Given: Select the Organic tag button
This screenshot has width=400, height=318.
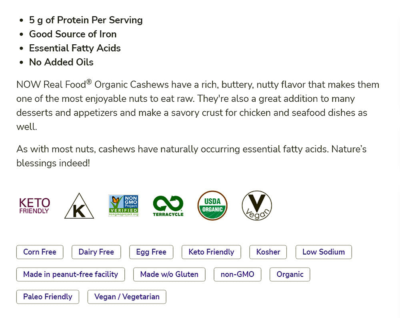Looking at the screenshot, I should click(x=290, y=275).
